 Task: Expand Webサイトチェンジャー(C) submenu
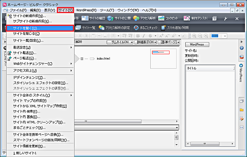(40, 64)
